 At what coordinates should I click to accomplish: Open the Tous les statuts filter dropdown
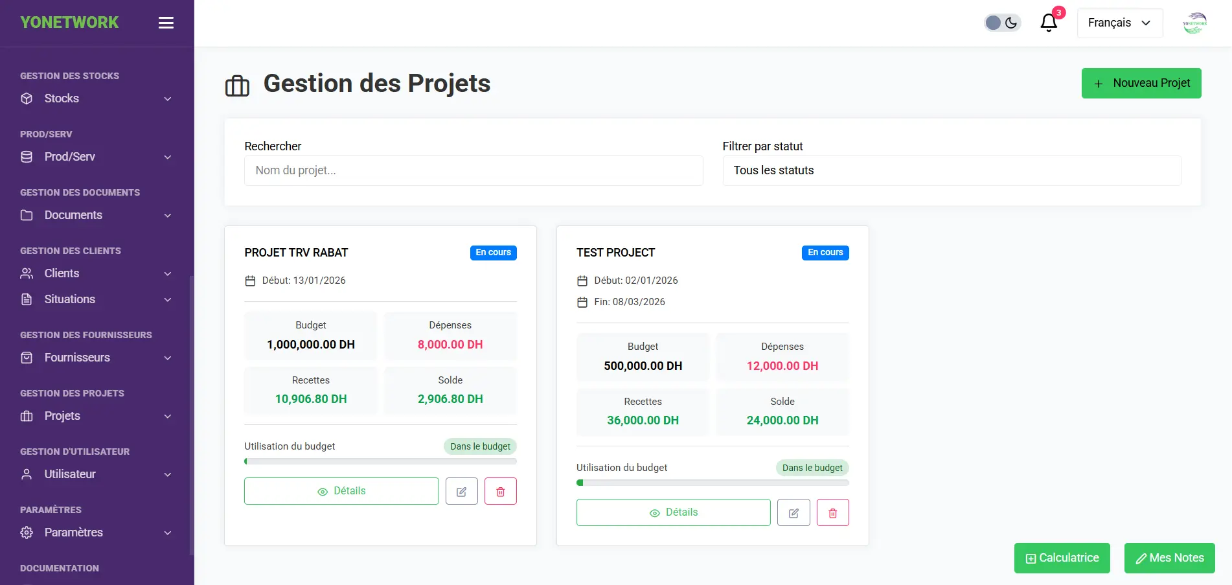tap(951, 170)
